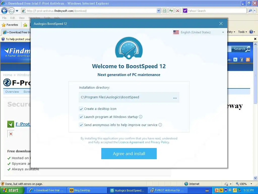Disable Launch program at Windows startup
Image resolution: width=258 pixels, height=194 pixels.
pyautogui.click(x=81, y=117)
